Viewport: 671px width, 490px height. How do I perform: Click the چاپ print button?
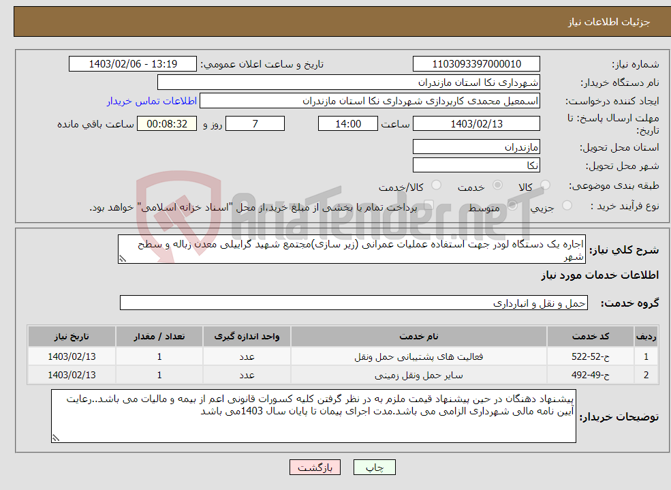[x=375, y=468]
